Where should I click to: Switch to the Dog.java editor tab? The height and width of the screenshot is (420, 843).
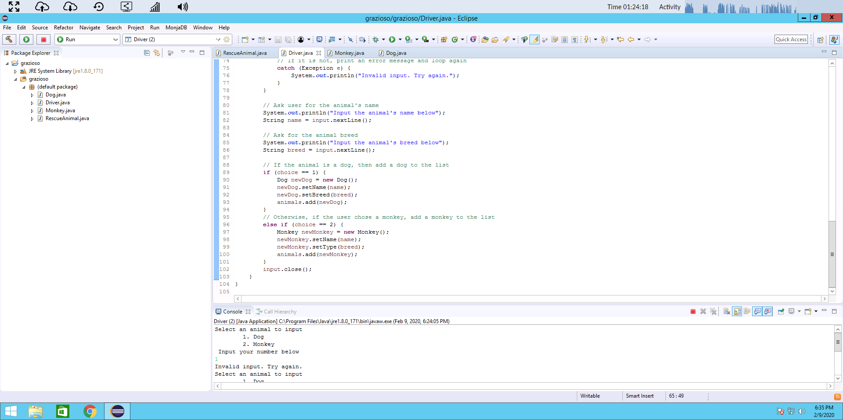click(x=396, y=53)
